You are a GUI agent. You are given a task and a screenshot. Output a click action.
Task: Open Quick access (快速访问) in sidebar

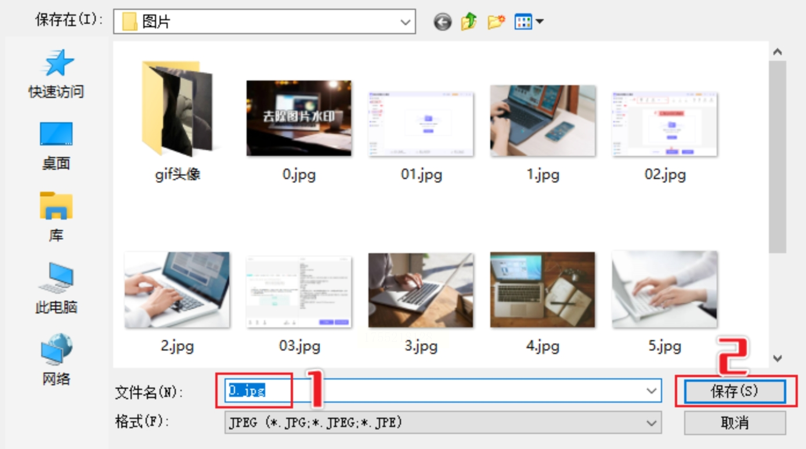[56, 74]
